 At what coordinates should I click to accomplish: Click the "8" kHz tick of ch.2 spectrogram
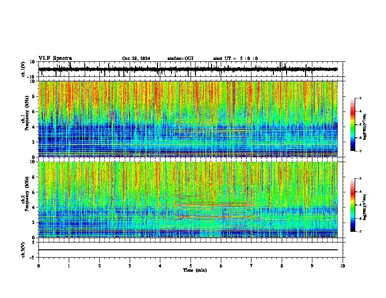pyautogui.click(x=34, y=177)
